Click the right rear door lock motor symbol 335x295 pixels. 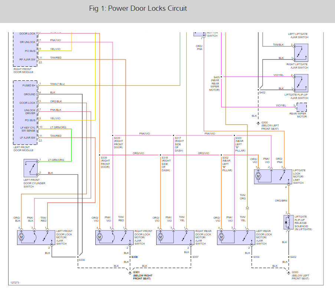(160, 237)
